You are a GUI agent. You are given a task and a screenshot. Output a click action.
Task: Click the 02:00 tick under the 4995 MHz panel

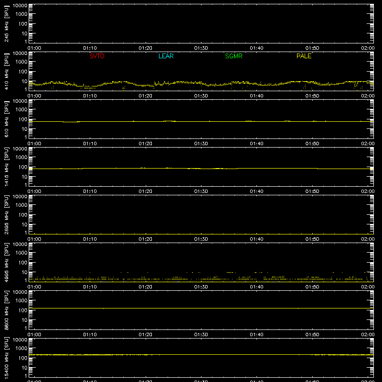[368, 287]
